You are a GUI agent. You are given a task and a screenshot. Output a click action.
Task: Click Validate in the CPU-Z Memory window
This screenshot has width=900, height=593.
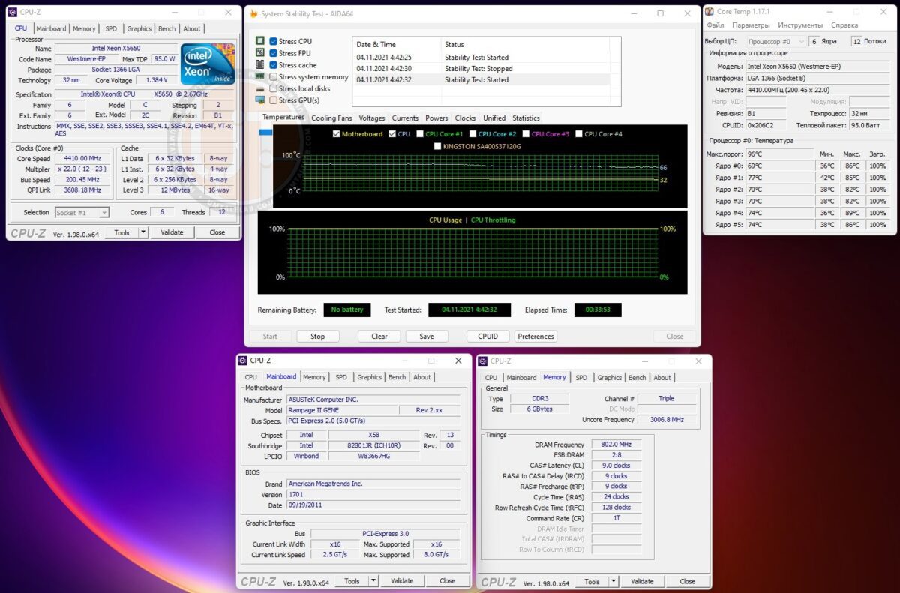click(x=643, y=582)
